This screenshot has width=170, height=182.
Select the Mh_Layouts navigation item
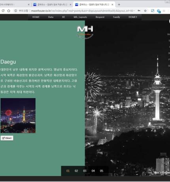click(80, 17)
